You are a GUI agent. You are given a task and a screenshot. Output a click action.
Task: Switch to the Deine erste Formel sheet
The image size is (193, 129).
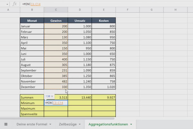click(32, 124)
